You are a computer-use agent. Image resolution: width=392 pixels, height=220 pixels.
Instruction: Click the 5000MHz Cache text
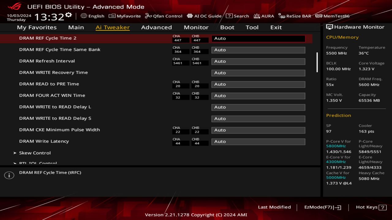click(x=336, y=178)
